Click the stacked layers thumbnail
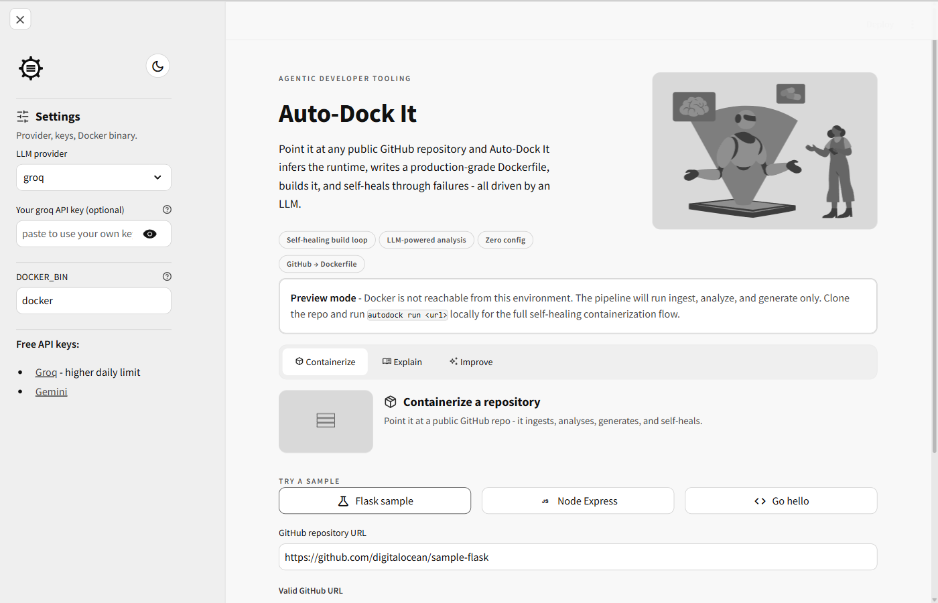Image resolution: width=938 pixels, height=603 pixels. click(326, 421)
